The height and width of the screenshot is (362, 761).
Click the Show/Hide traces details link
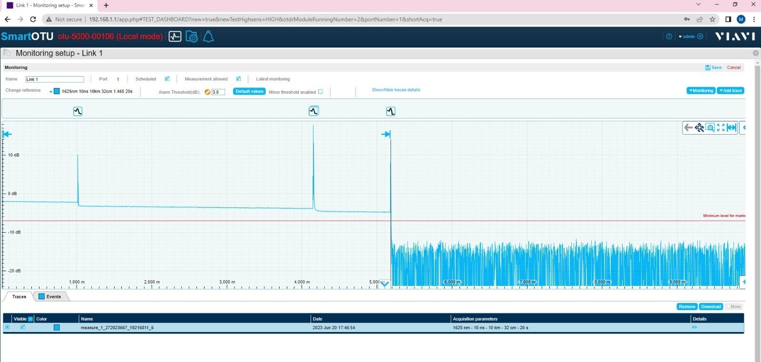[x=396, y=89]
